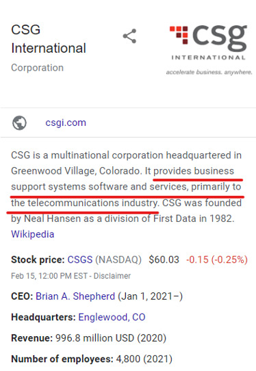Click the Corporation subtitle text
This screenshot has width=256, height=371.
point(38,68)
